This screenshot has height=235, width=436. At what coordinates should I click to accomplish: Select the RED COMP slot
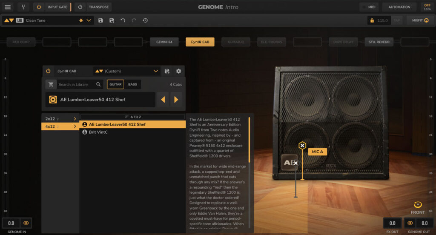(21, 42)
